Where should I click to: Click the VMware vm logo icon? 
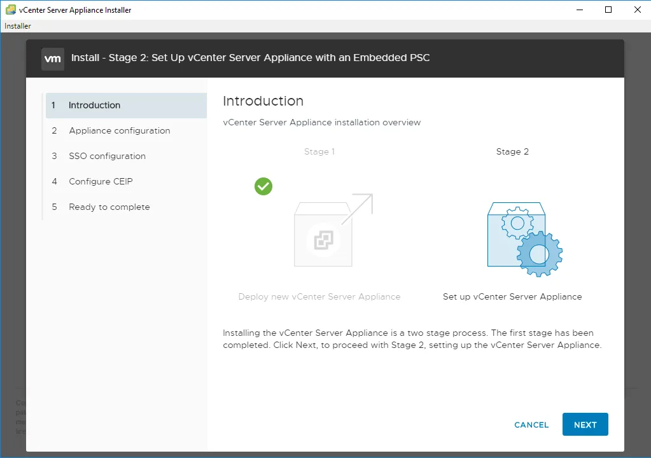(x=53, y=59)
